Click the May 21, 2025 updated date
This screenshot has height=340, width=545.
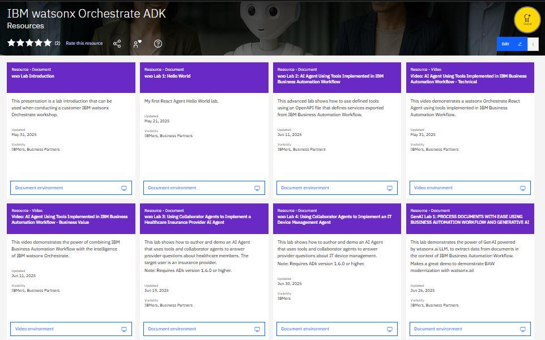(x=157, y=121)
